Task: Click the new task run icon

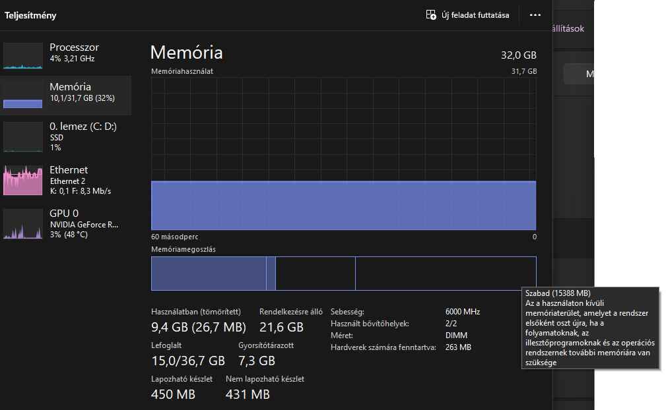Action: [x=431, y=15]
